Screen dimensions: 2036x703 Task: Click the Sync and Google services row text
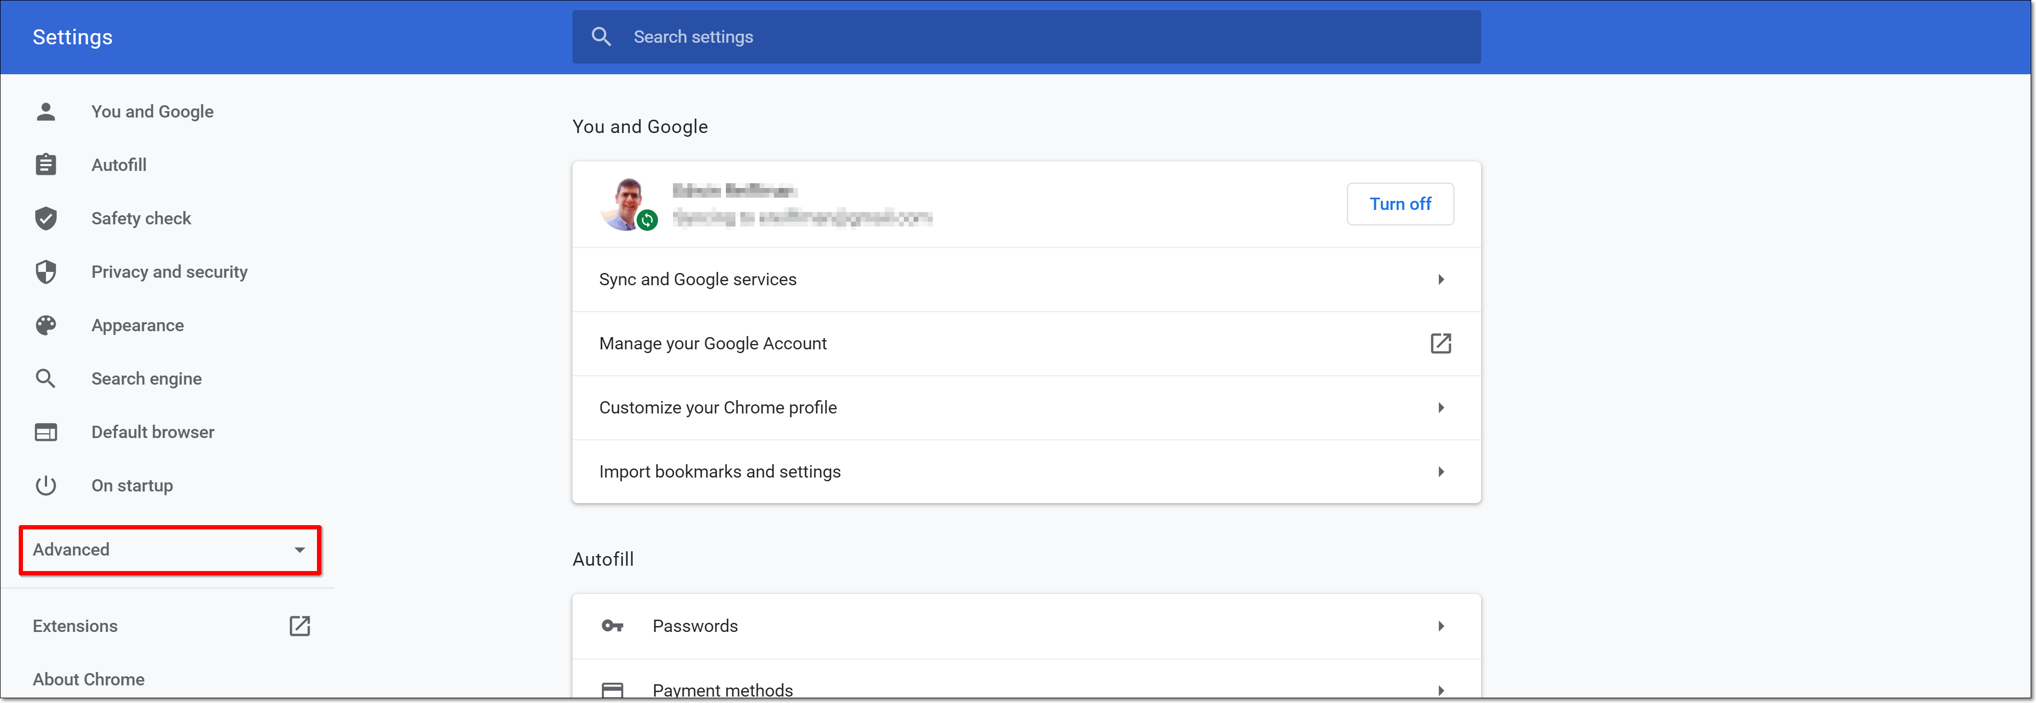coord(698,279)
